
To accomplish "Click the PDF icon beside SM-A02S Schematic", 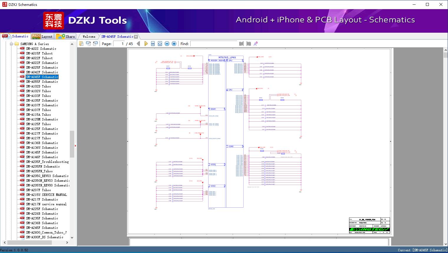I will pyautogui.click(x=22, y=49).
